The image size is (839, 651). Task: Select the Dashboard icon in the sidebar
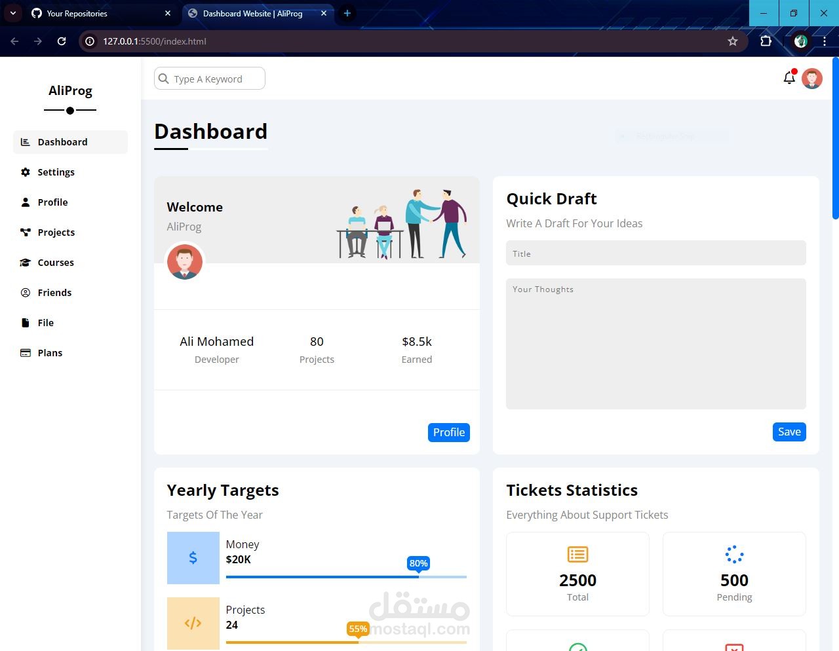coord(25,141)
